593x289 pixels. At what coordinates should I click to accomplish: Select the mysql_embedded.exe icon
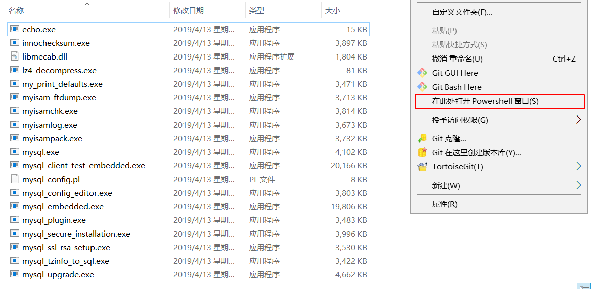(x=15, y=206)
